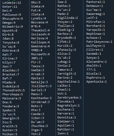114x136 pixels.
Task: Select the Patrikeyevna:1 entry
Action: [99, 42]
